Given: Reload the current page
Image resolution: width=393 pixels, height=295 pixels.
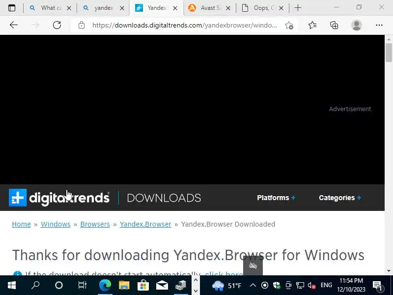Looking at the screenshot, I should tap(57, 25).
